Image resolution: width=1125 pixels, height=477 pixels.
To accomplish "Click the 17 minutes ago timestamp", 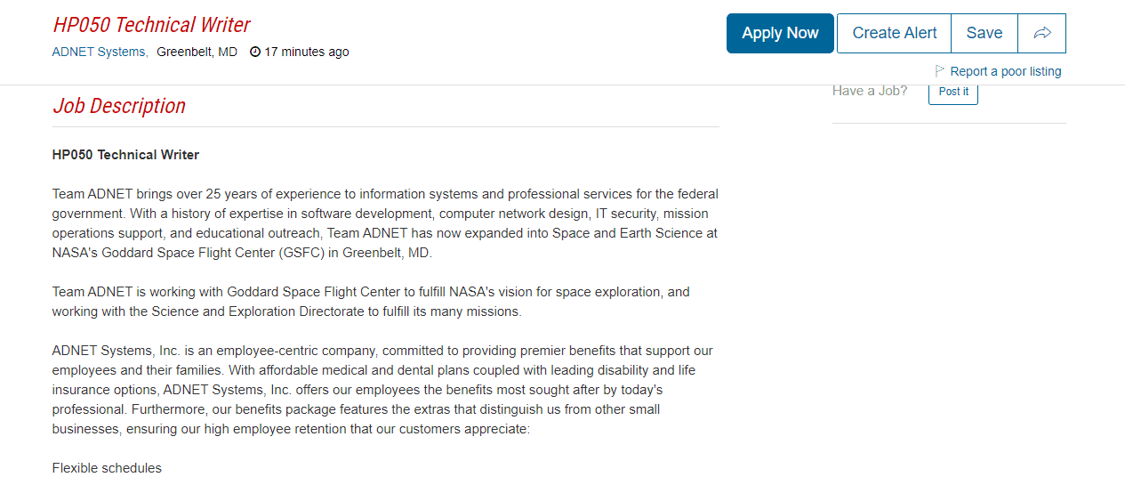I will 307,53.
